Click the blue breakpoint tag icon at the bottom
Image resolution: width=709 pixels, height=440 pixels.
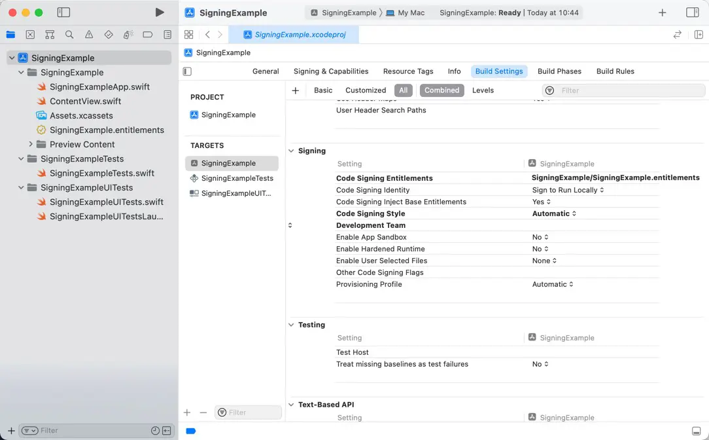[x=191, y=431]
